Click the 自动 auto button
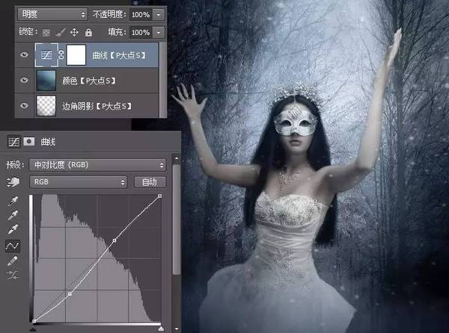 (150, 182)
